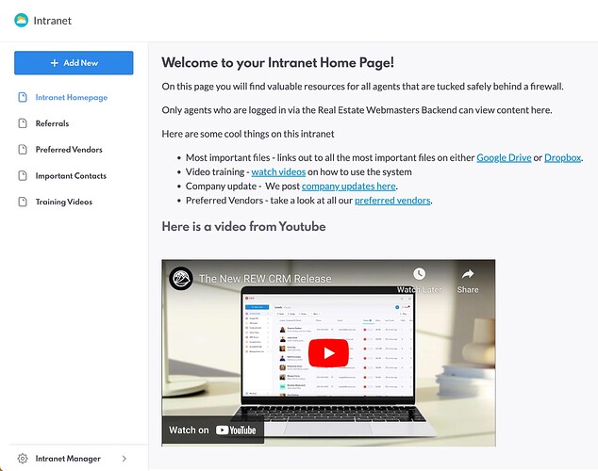Select Important Contacts in the sidebar
The width and height of the screenshot is (598, 471).
coord(71,175)
